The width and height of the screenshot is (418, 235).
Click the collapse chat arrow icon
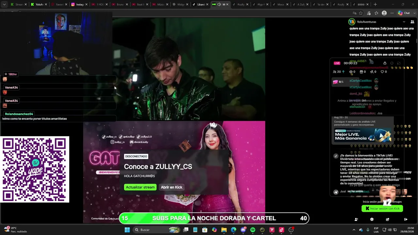tap(406, 219)
